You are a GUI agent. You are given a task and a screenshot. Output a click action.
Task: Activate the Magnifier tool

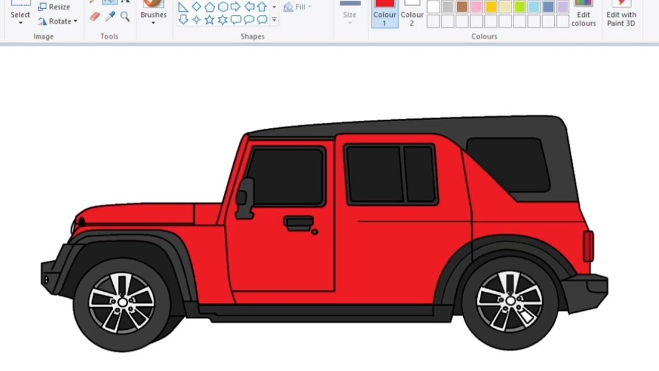125,17
